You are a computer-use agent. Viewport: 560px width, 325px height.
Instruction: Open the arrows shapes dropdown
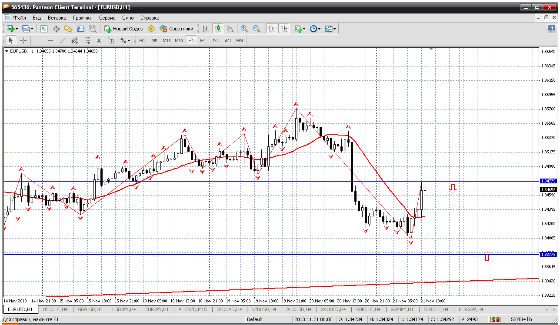[125, 40]
